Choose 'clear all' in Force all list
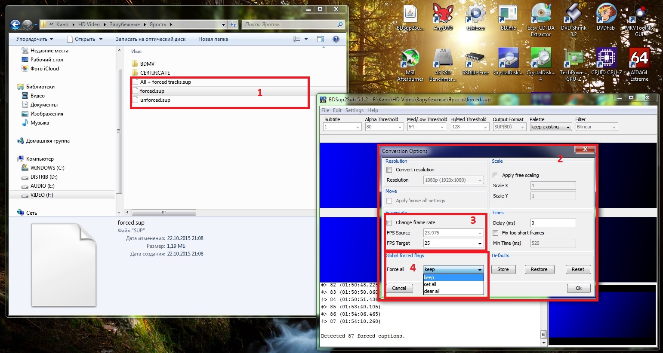 453,291
